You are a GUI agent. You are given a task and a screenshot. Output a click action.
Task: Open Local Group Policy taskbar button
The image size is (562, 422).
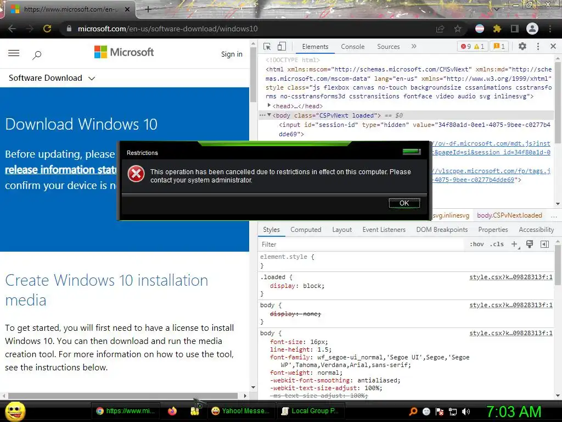pos(311,411)
